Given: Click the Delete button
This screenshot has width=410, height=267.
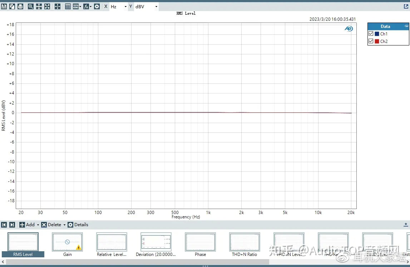Looking at the screenshot, I should pyautogui.click(x=51, y=225).
